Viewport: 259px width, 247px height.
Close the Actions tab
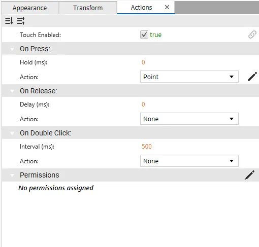coord(167,7)
